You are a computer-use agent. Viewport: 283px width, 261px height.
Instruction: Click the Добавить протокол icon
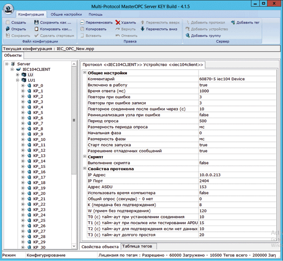click(188, 22)
